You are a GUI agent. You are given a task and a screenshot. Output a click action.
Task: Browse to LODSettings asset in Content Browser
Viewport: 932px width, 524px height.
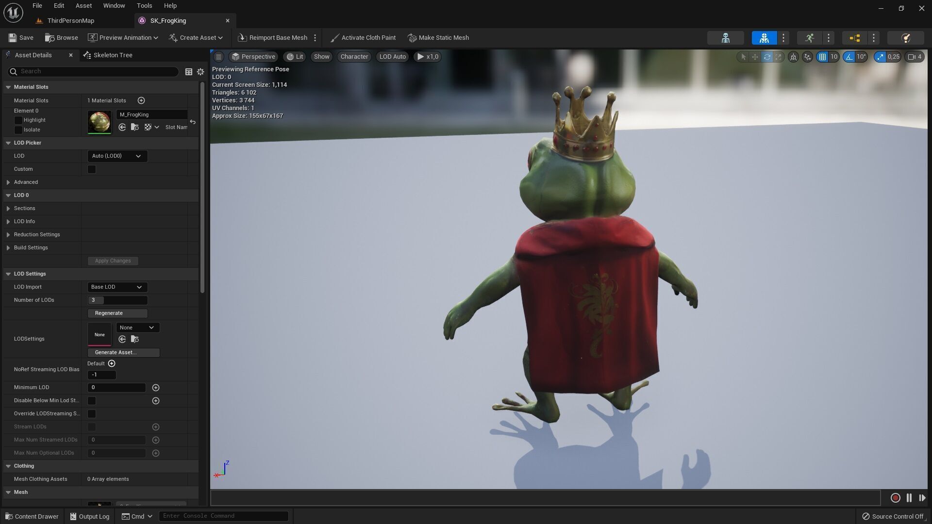pyautogui.click(x=135, y=340)
